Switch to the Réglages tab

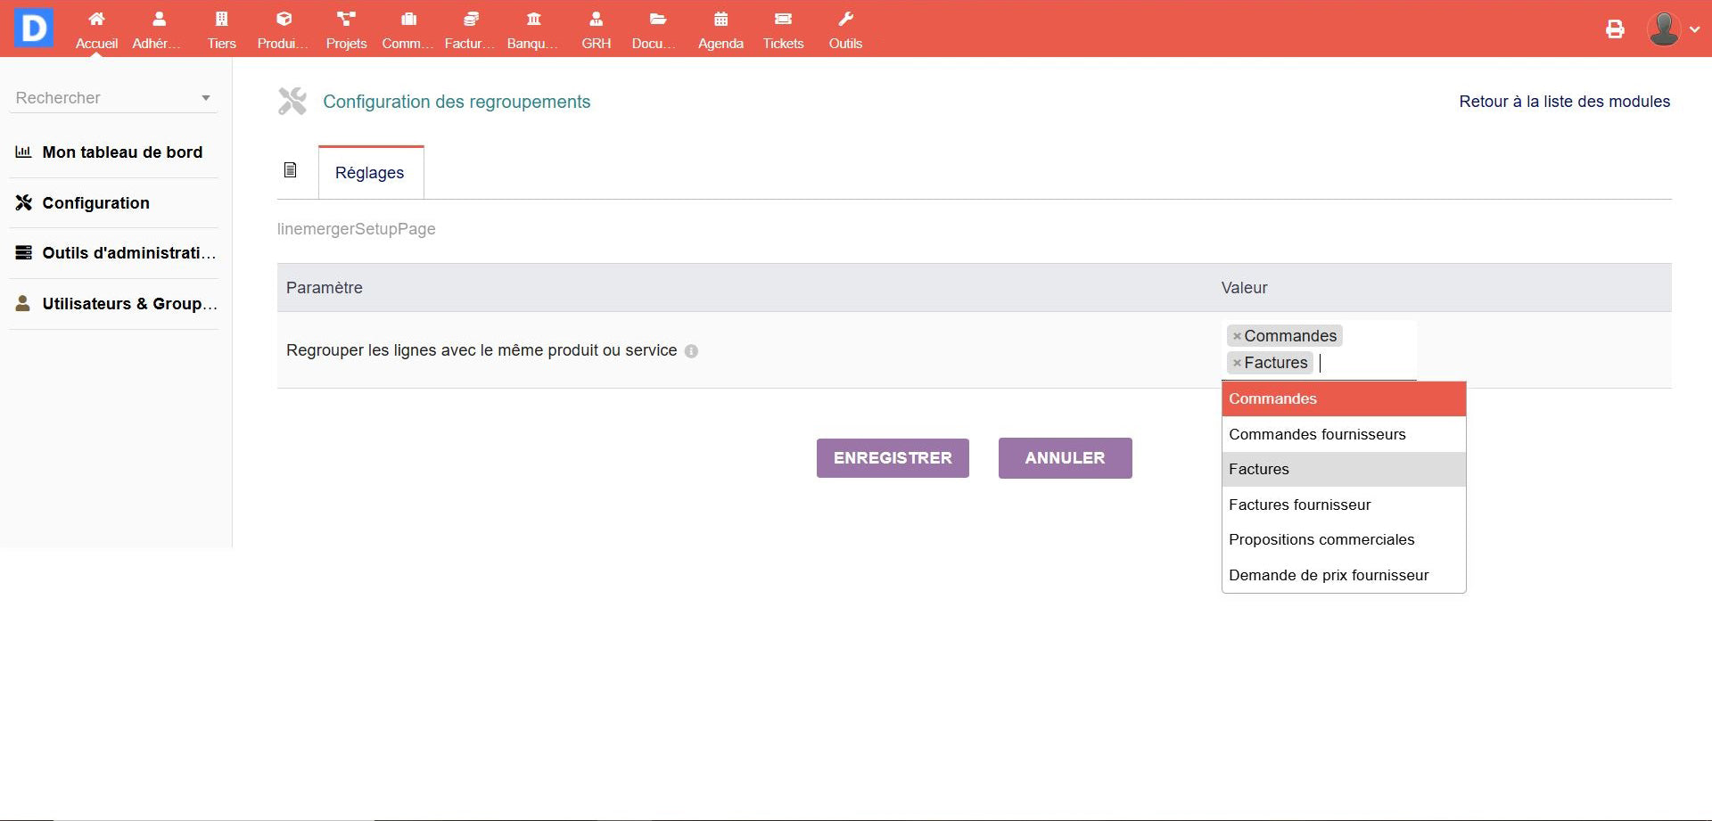coord(369,173)
